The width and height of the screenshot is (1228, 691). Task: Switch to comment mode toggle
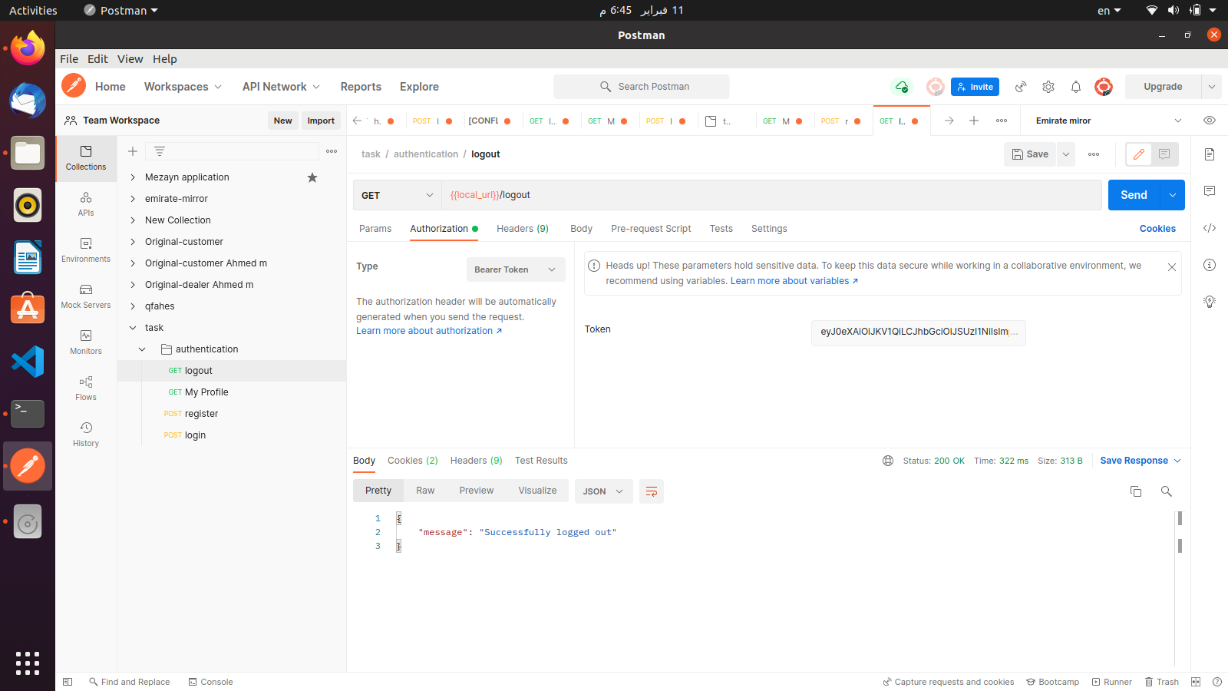coord(1164,154)
